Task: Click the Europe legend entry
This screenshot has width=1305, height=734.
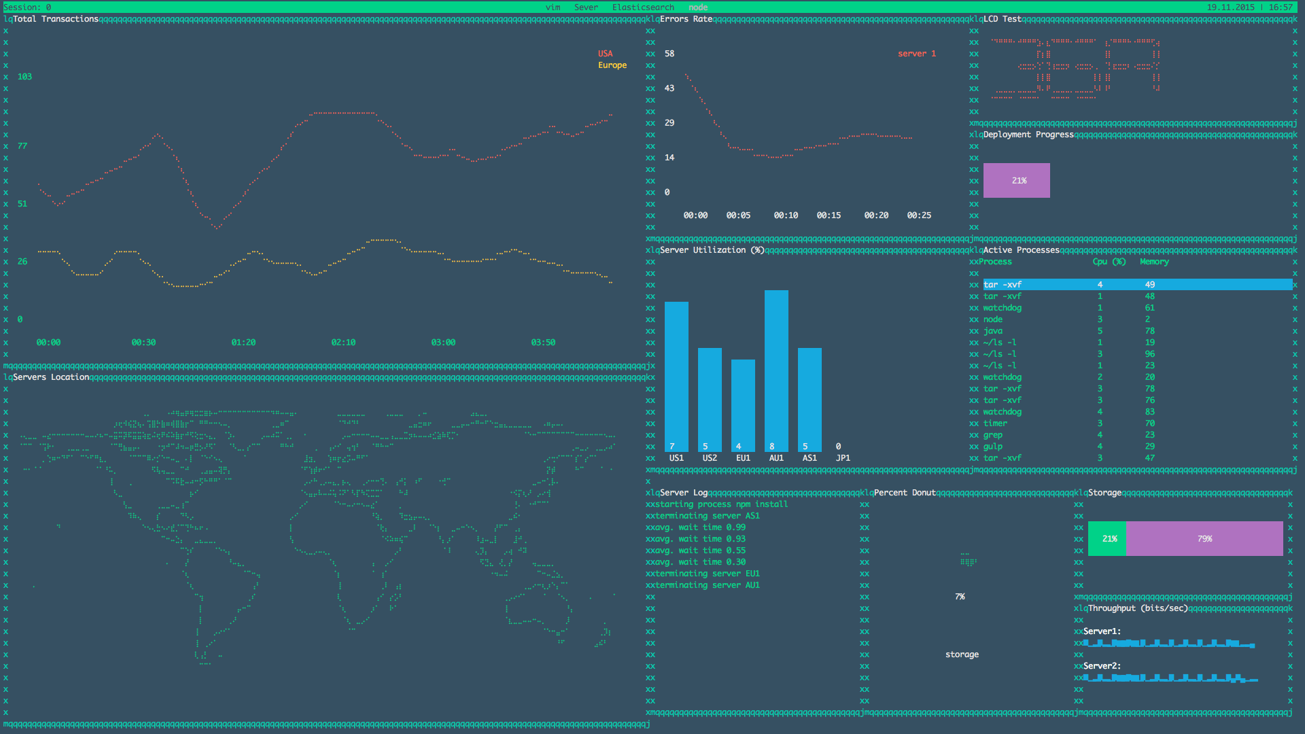Action: (612, 65)
